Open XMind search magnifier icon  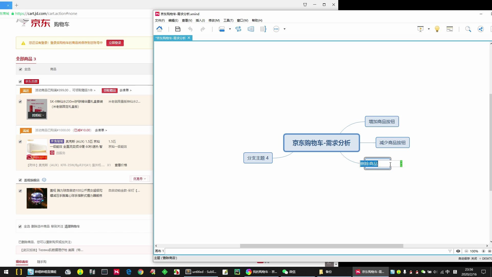pos(468,29)
